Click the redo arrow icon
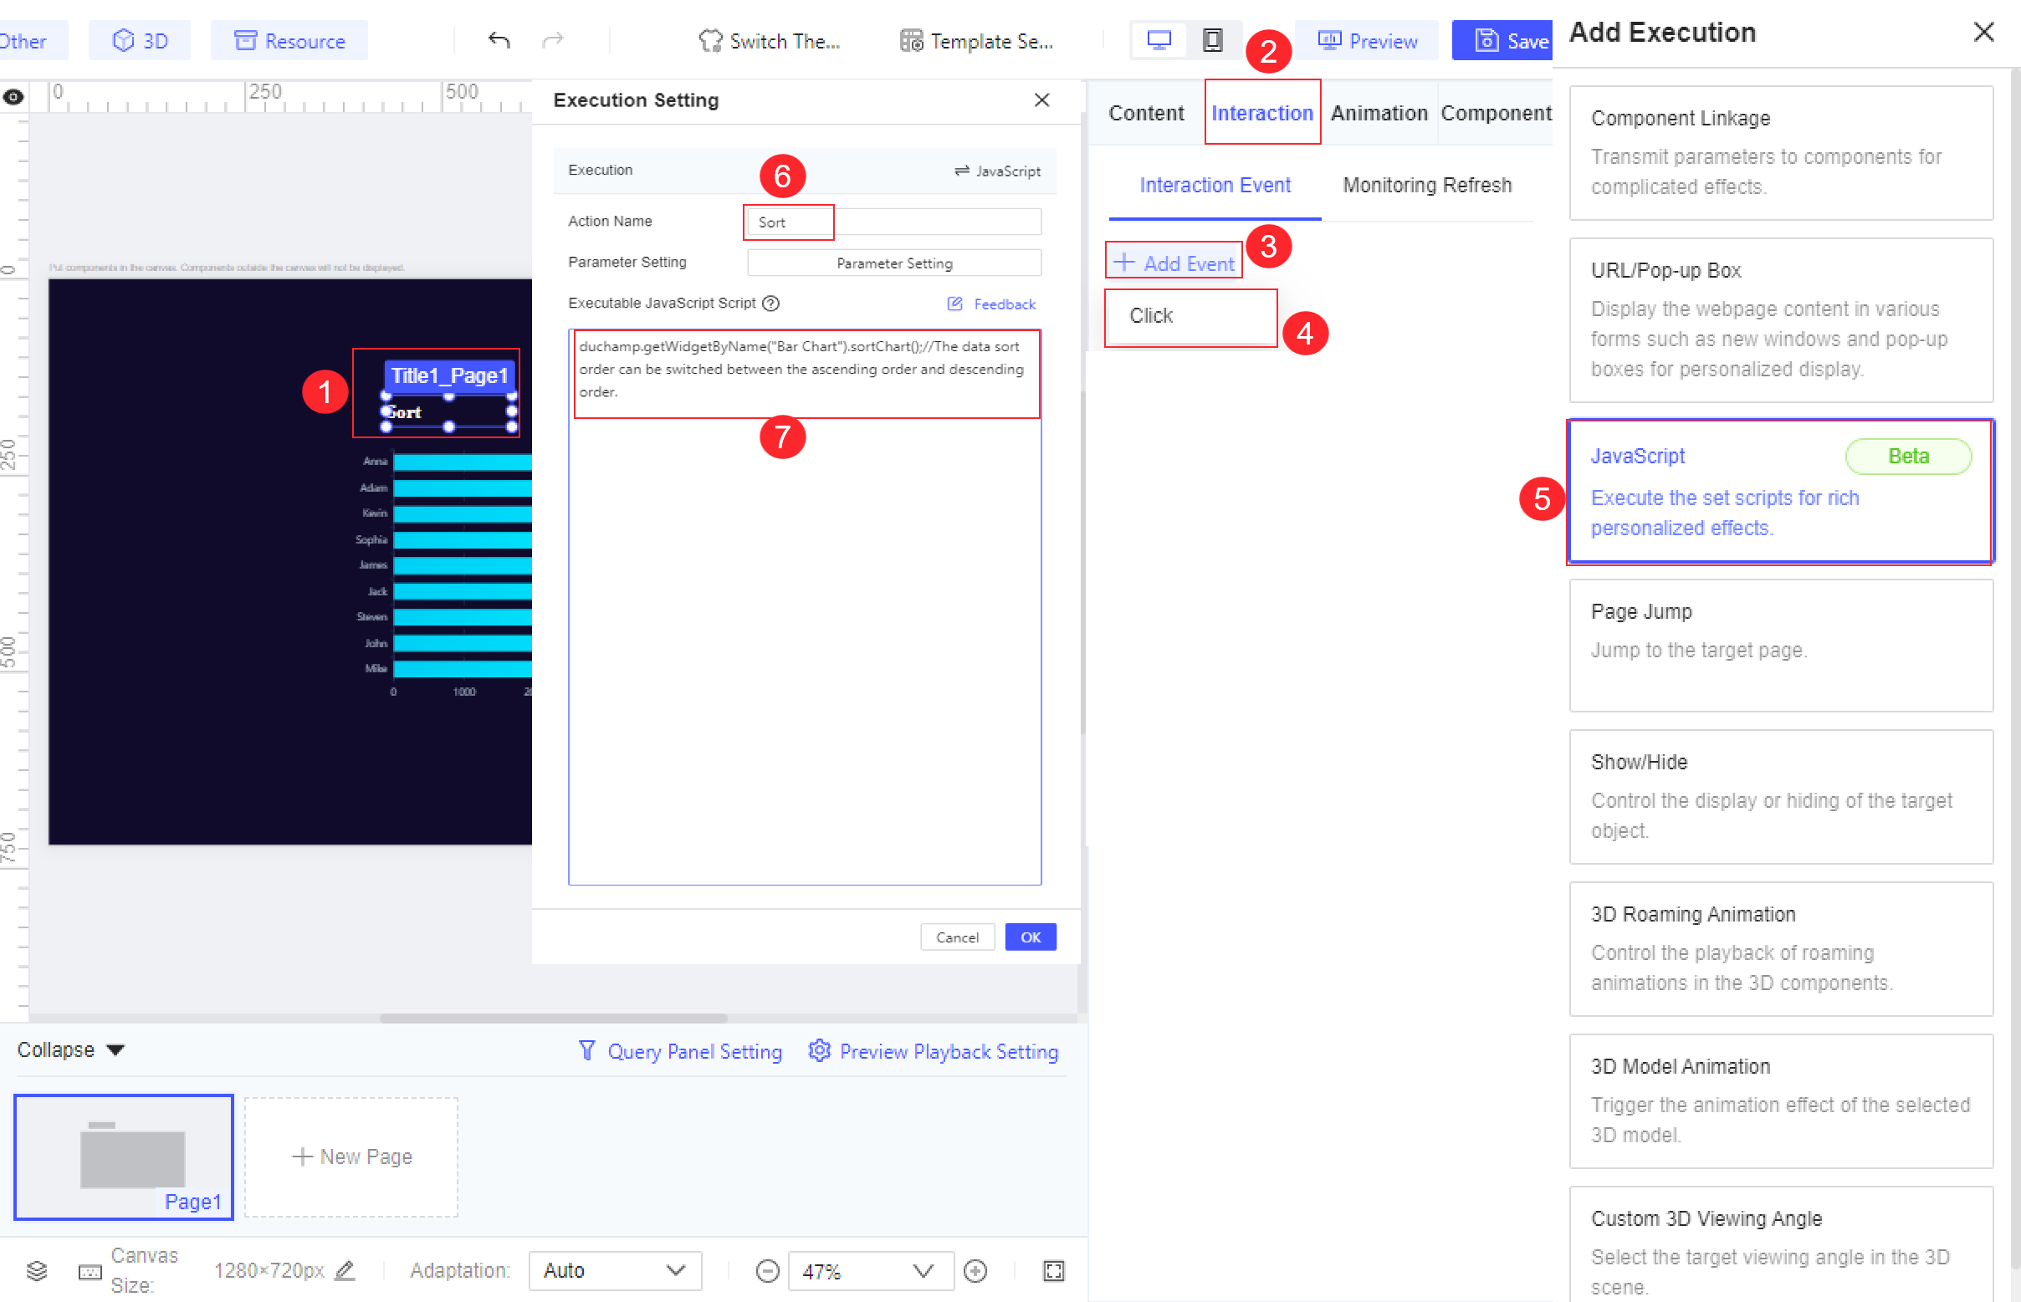 coord(552,40)
